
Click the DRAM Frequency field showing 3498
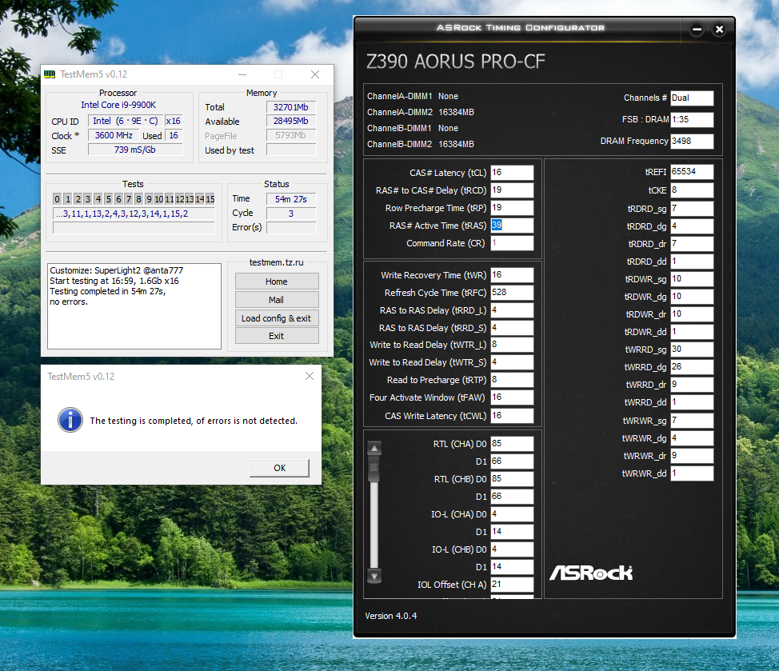(692, 141)
